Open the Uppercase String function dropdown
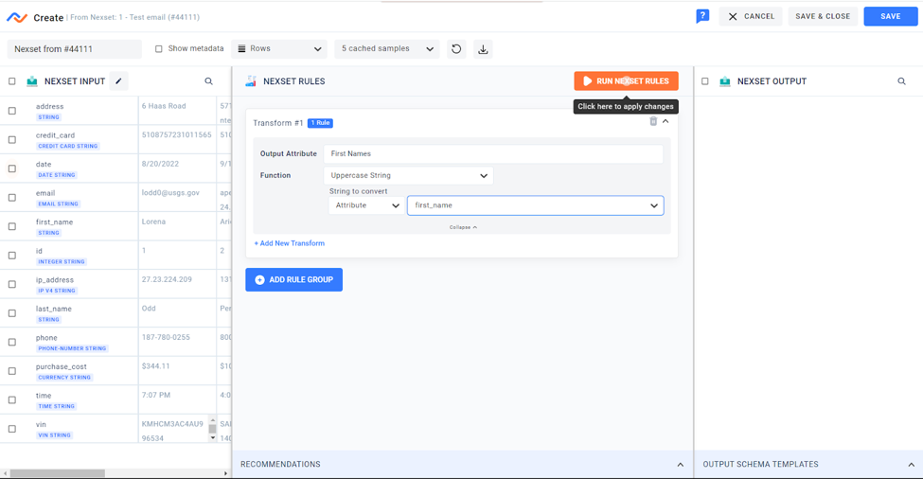 coord(408,175)
